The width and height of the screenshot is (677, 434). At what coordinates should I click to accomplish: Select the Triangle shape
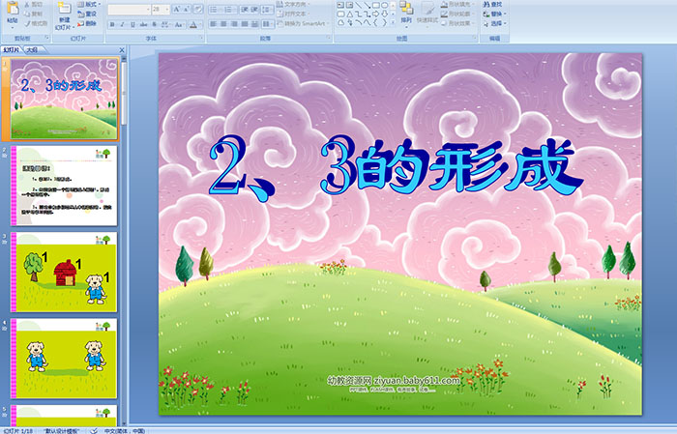[350, 14]
